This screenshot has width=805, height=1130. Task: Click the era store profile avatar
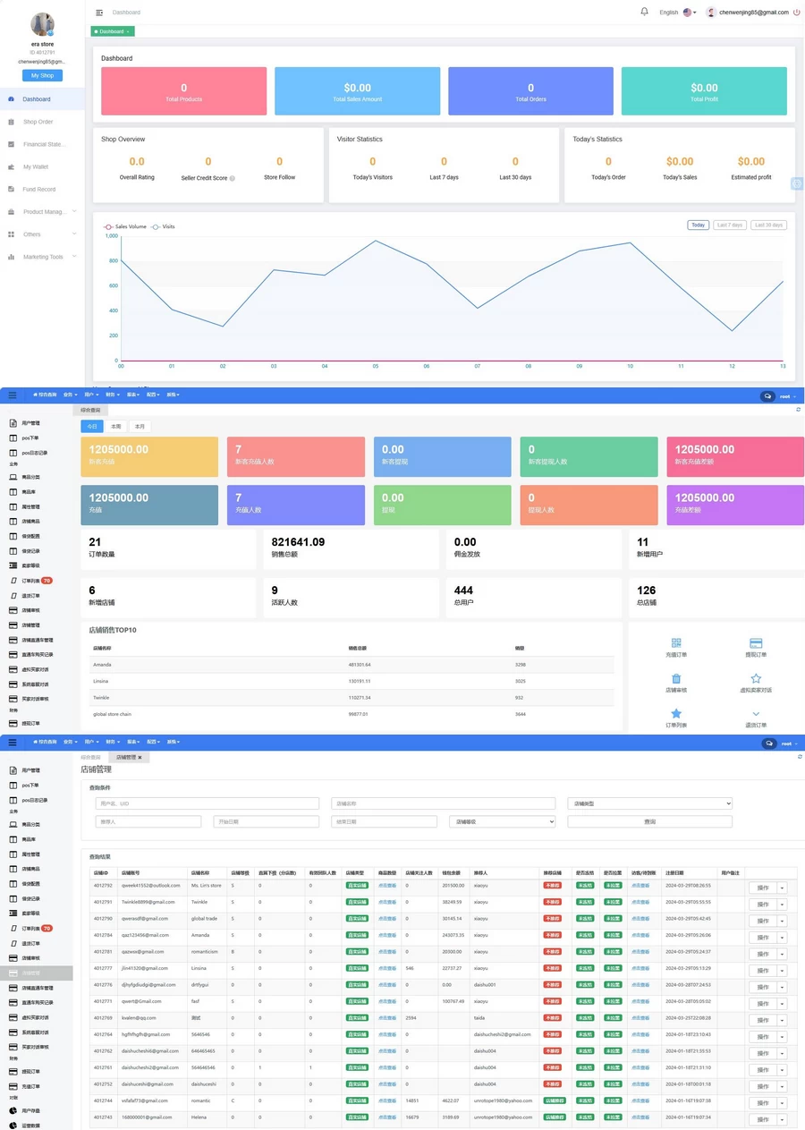42,24
